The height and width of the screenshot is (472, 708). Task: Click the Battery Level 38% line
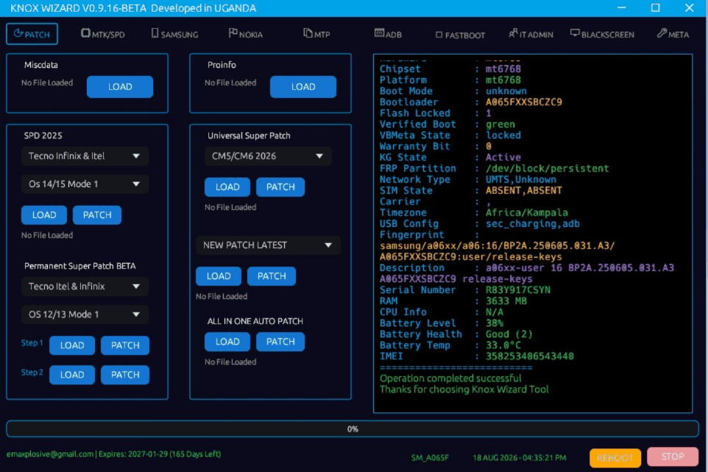click(442, 323)
